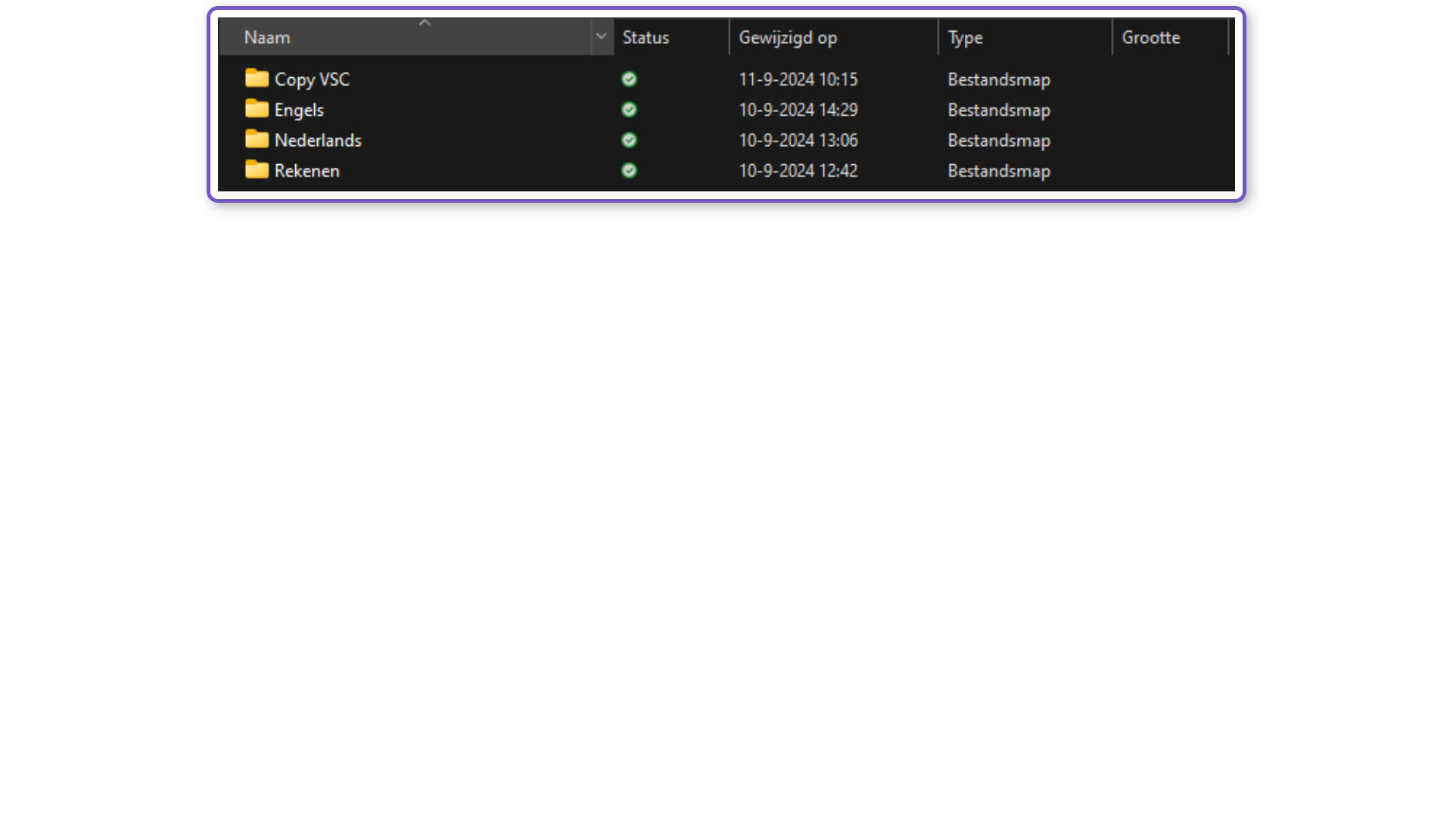Click green sync status icon for Engels
The height and width of the screenshot is (817, 1453).
coord(629,110)
